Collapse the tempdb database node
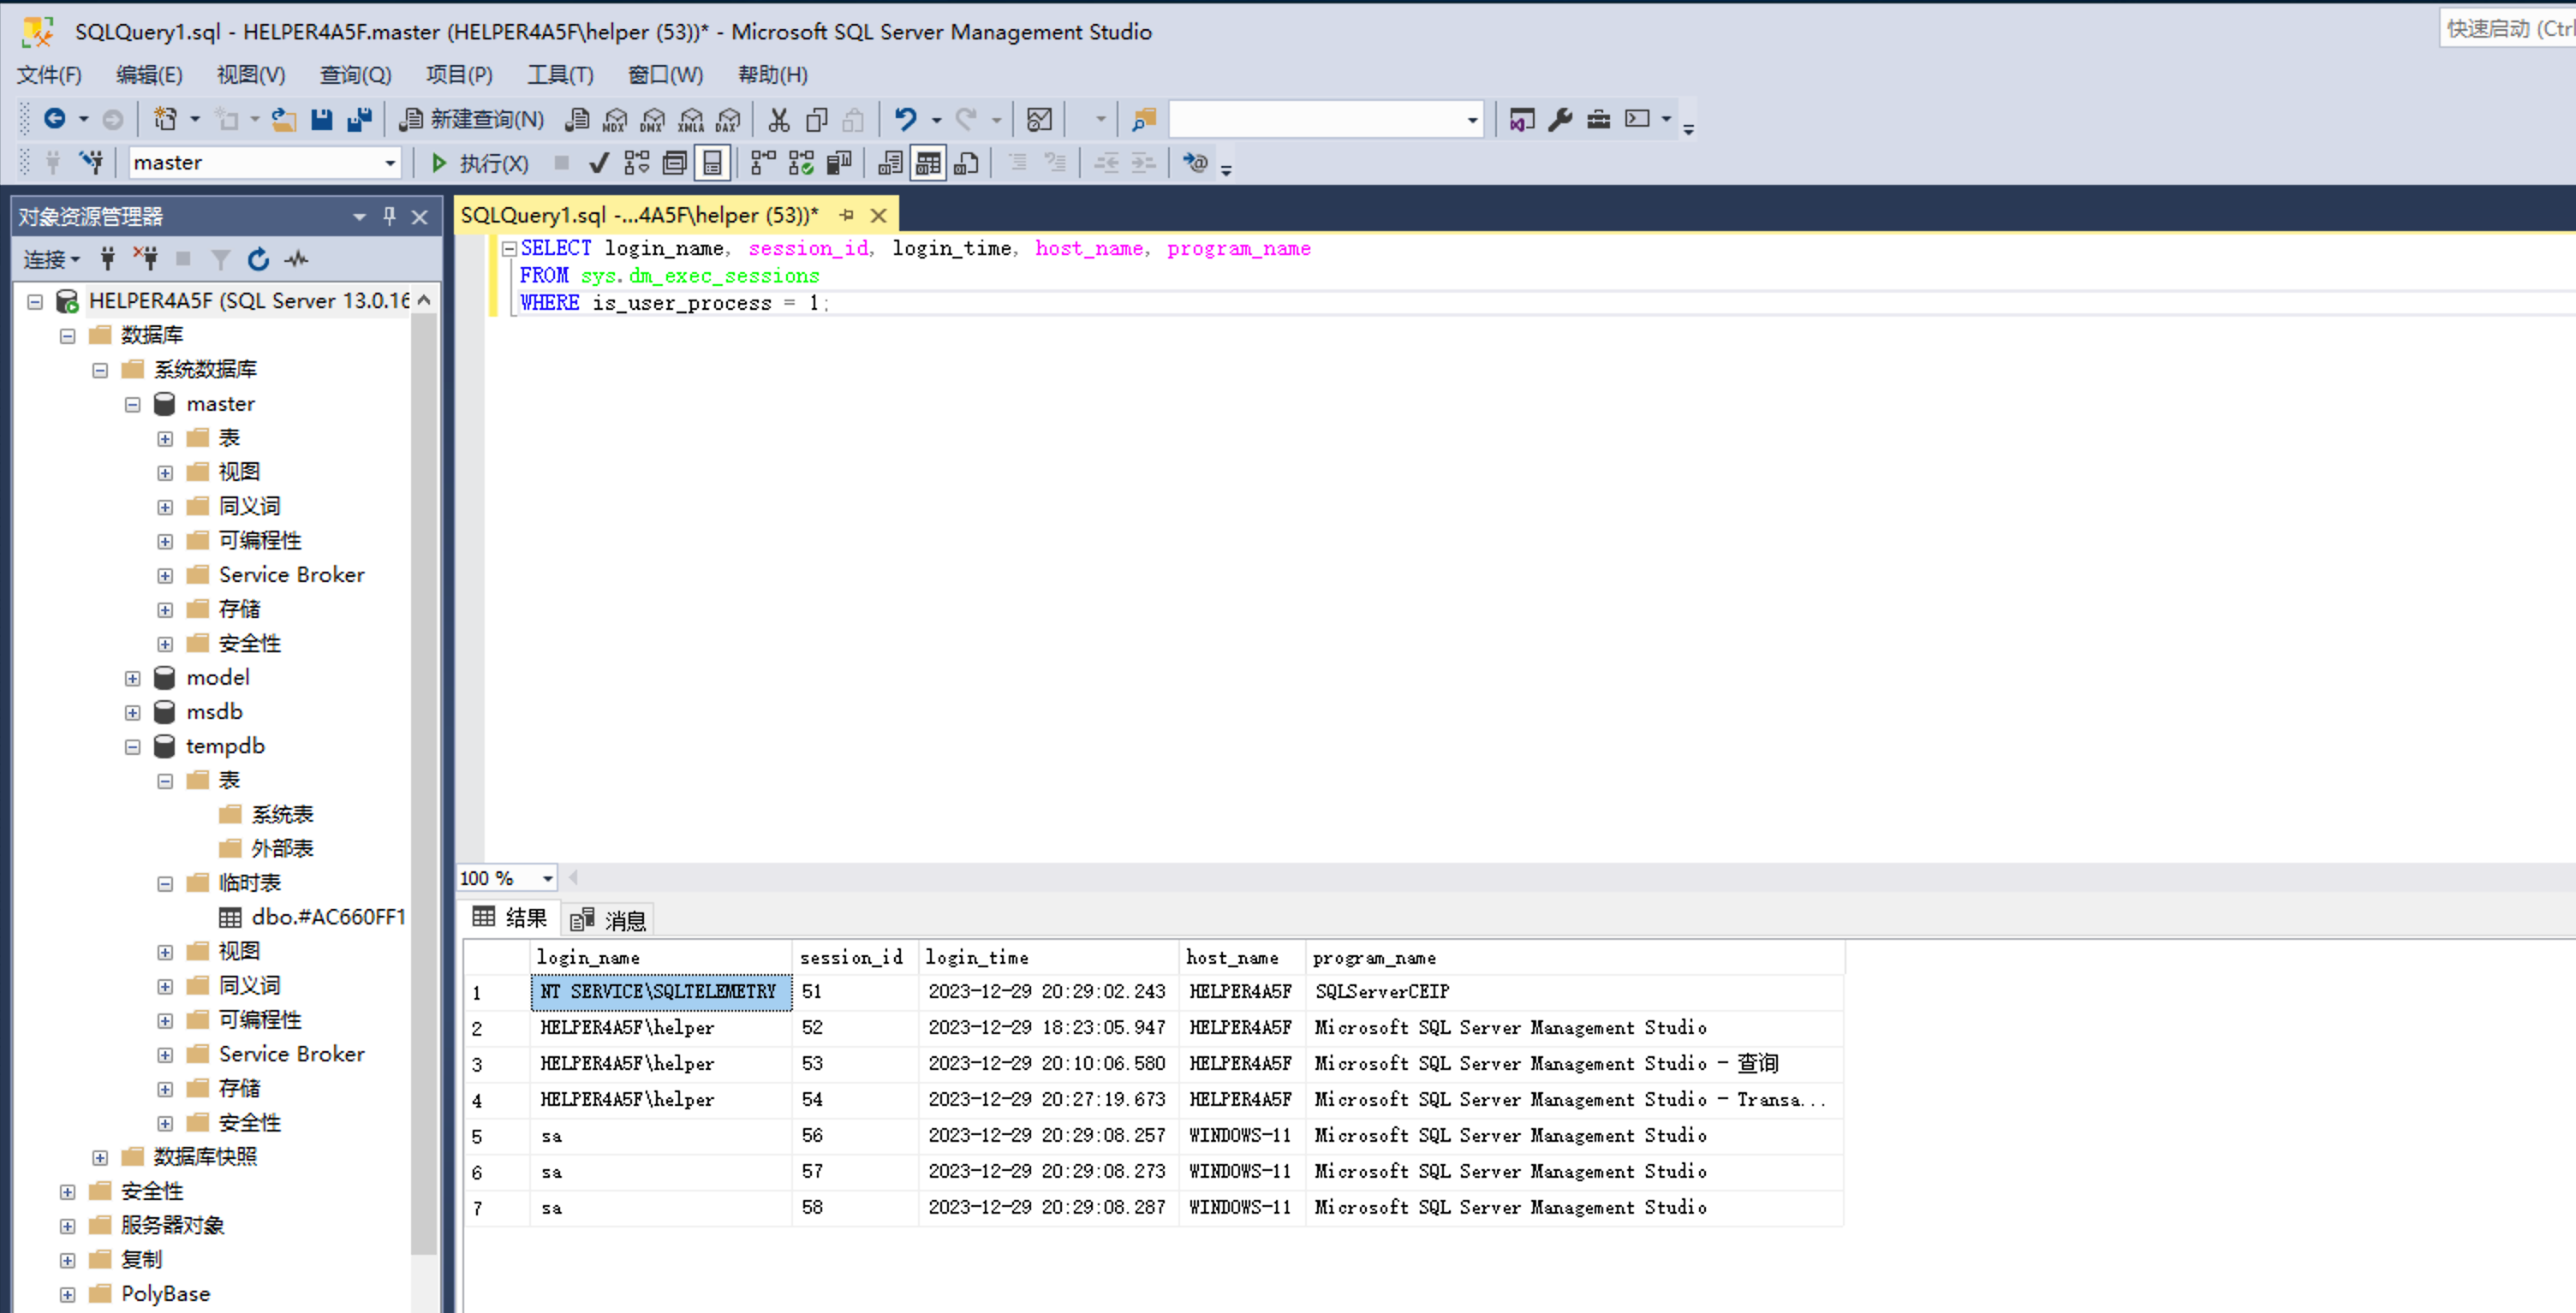The image size is (2576, 1313). (133, 746)
